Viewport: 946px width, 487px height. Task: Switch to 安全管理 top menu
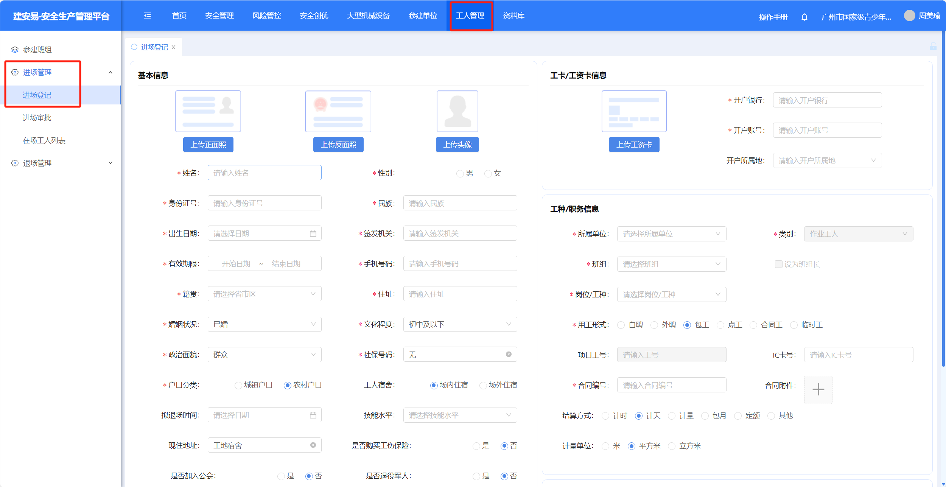tap(219, 16)
